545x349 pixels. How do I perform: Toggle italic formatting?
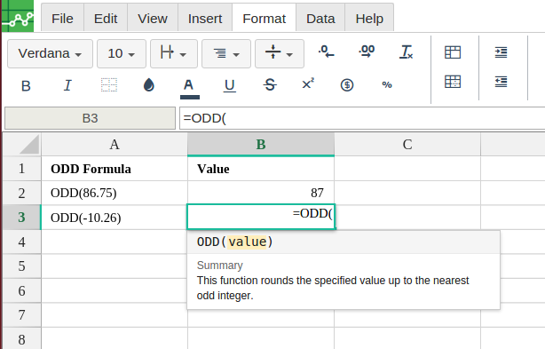pos(67,85)
